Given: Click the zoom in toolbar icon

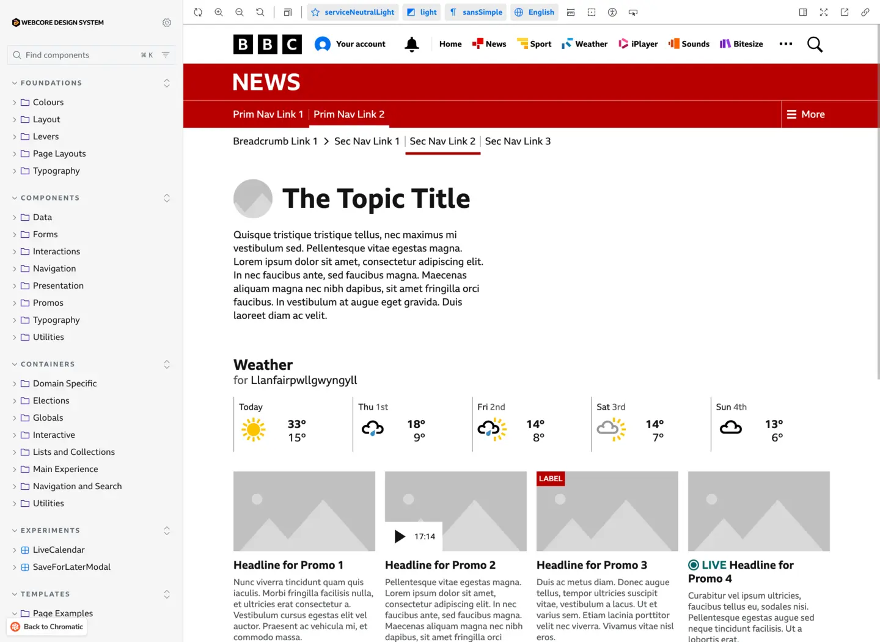Looking at the screenshot, I should (x=219, y=12).
